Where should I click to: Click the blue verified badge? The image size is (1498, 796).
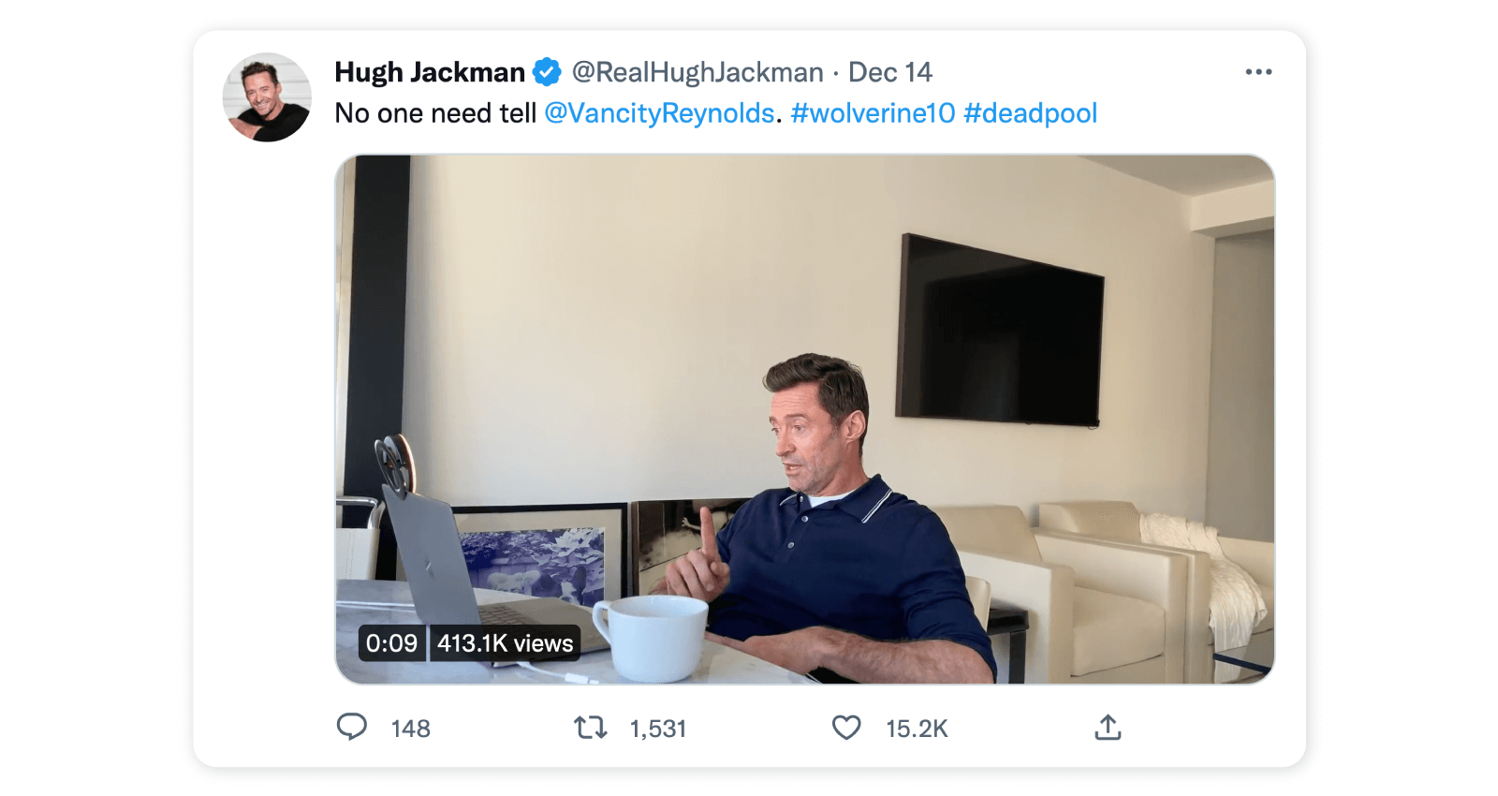coord(547,72)
